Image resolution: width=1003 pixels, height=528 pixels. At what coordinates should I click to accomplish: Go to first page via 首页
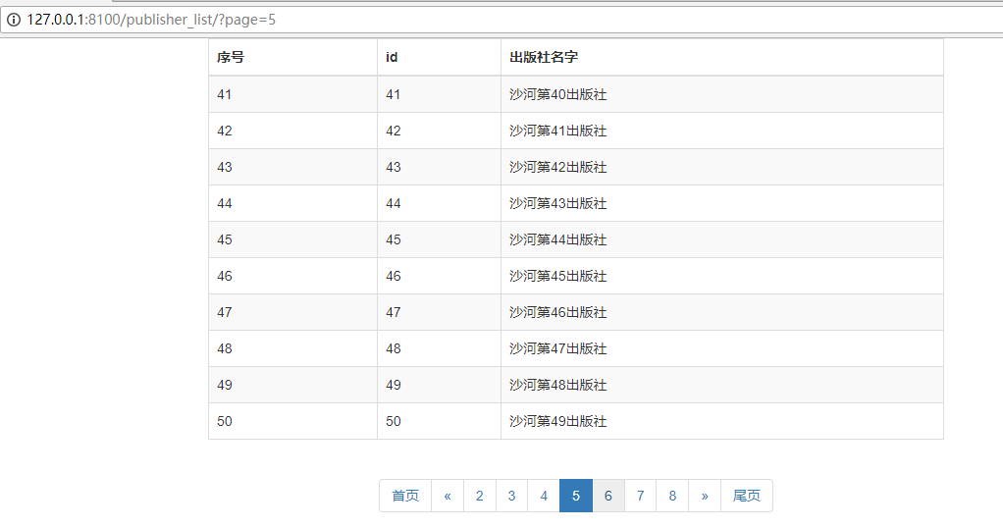coord(405,496)
